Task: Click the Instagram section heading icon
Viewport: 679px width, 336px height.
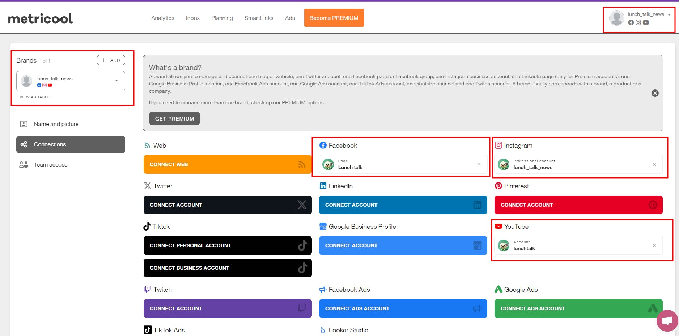Action: (x=498, y=145)
